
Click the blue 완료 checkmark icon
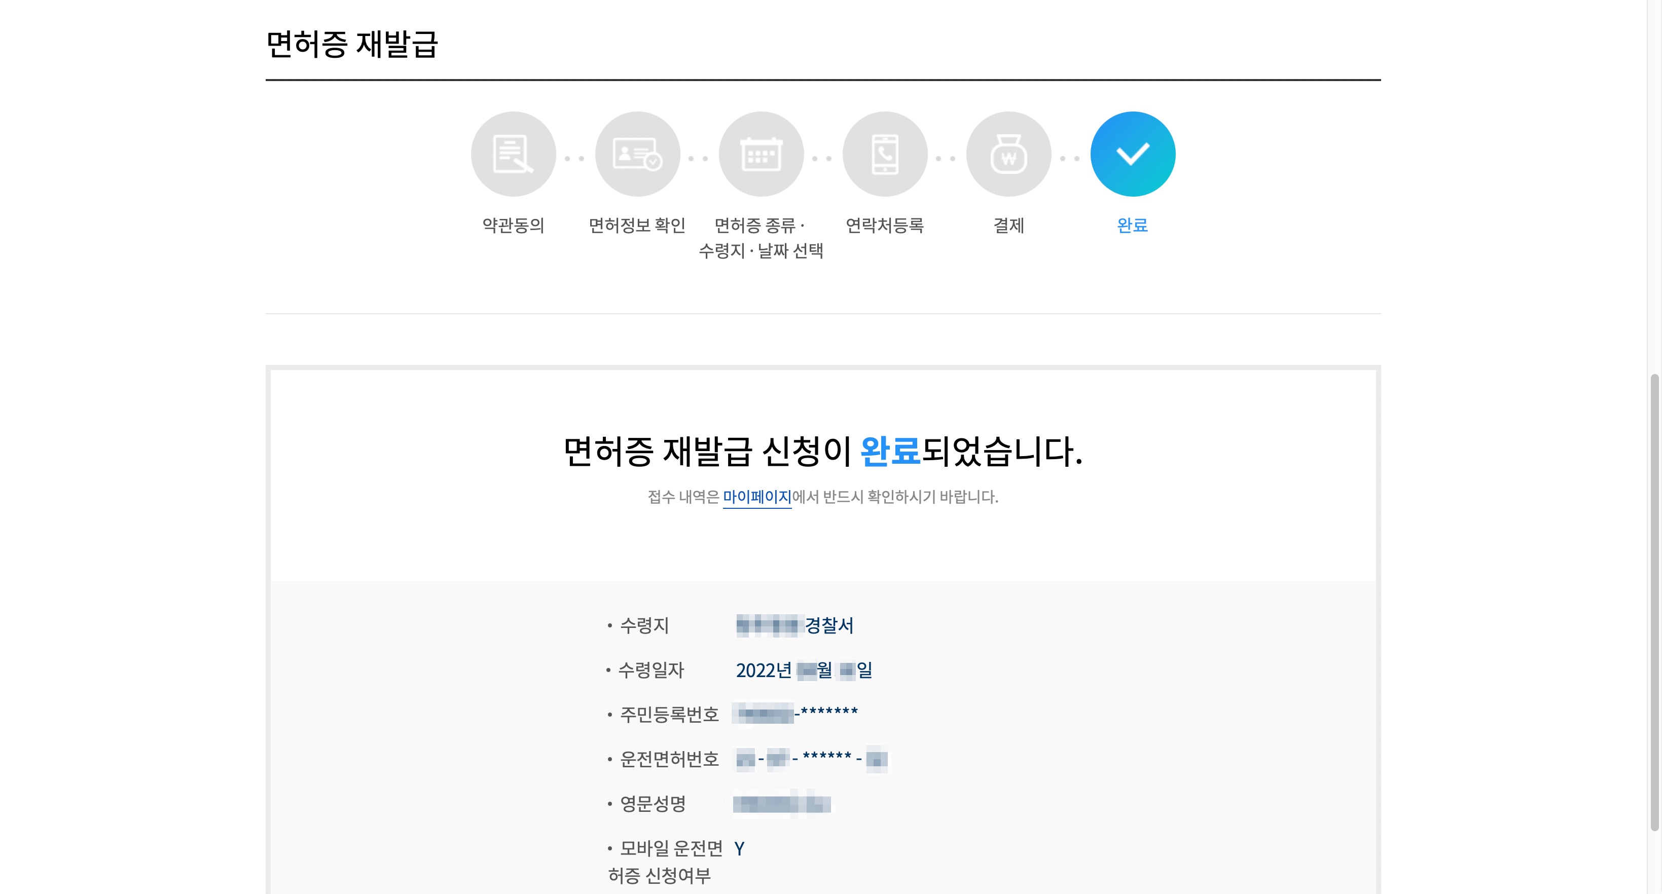click(1132, 154)
